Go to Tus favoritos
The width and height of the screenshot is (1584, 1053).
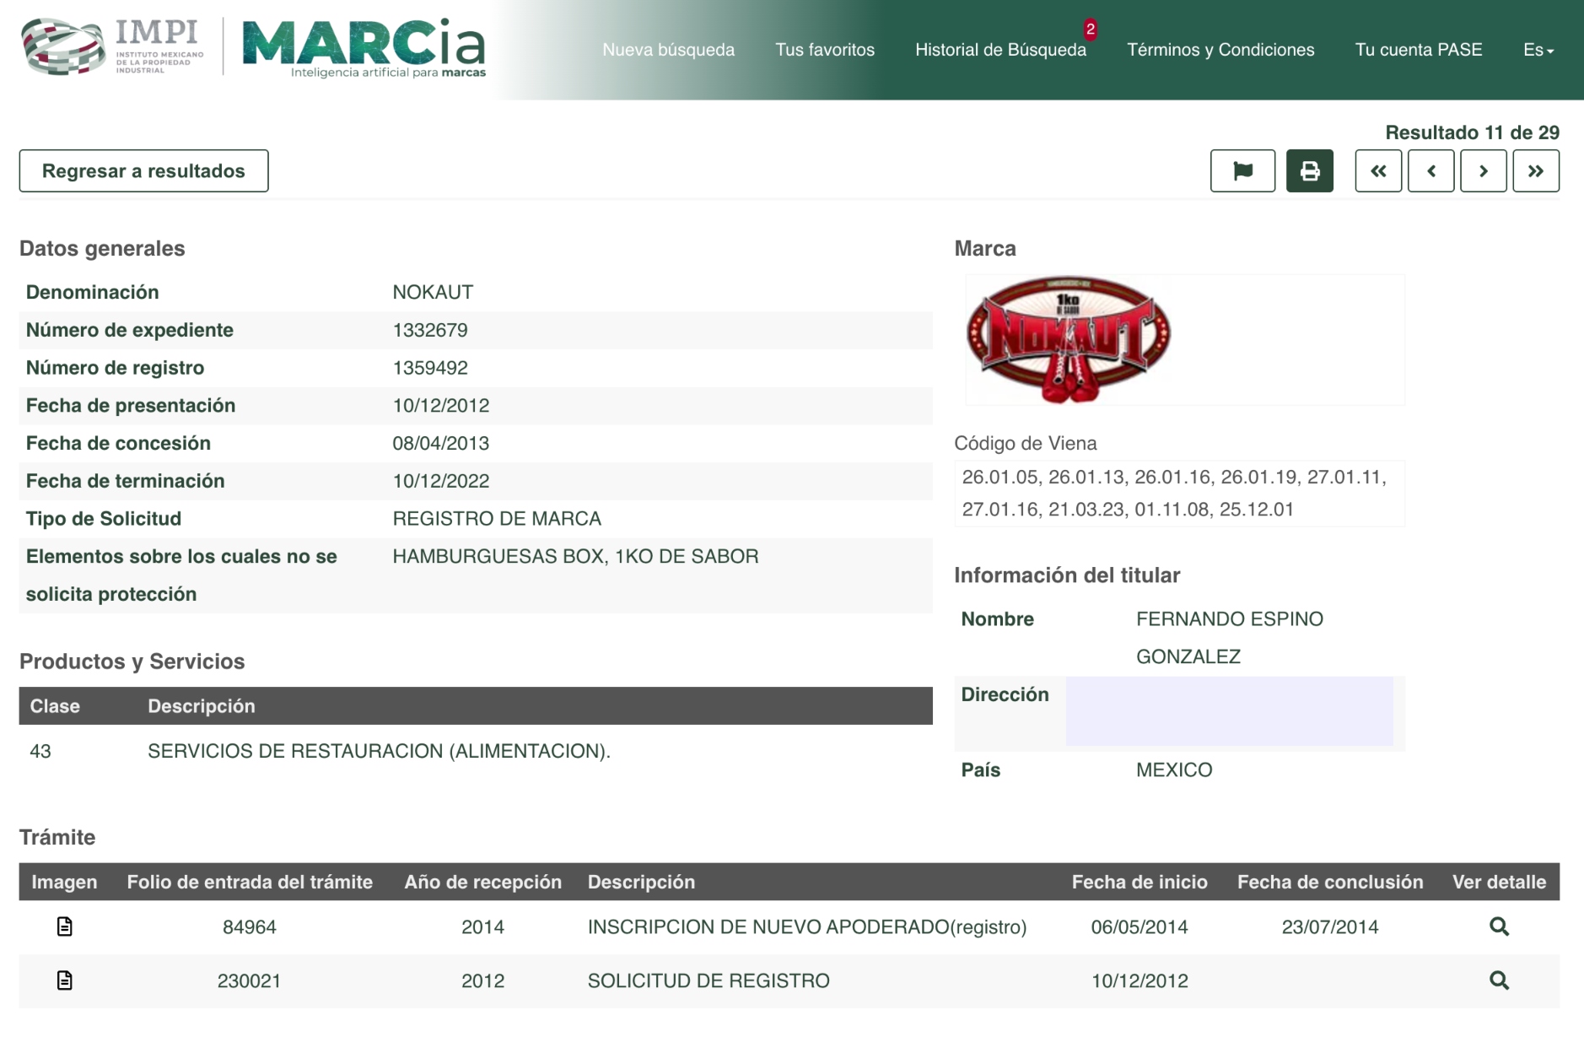824,50
